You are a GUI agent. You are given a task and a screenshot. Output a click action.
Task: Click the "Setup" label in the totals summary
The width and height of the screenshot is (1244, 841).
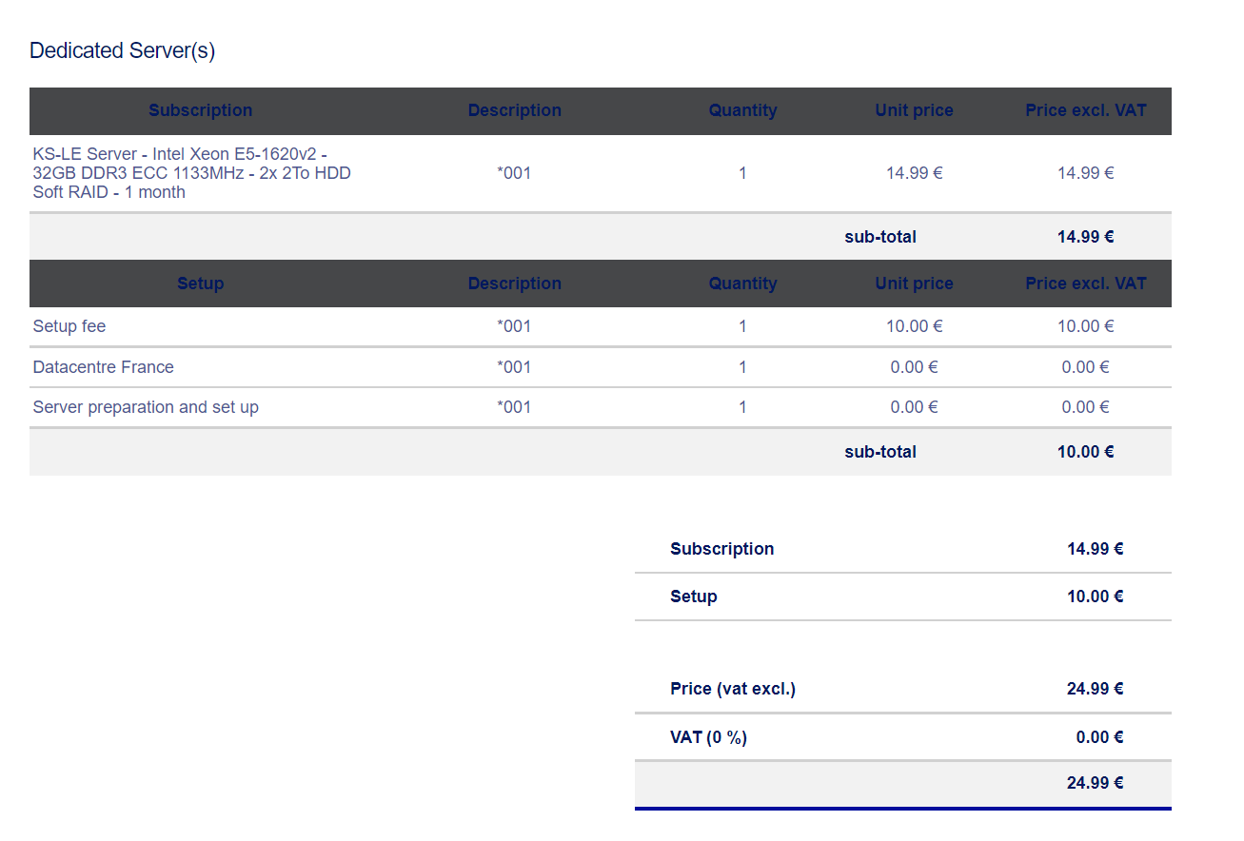click(x=694, y=597)
